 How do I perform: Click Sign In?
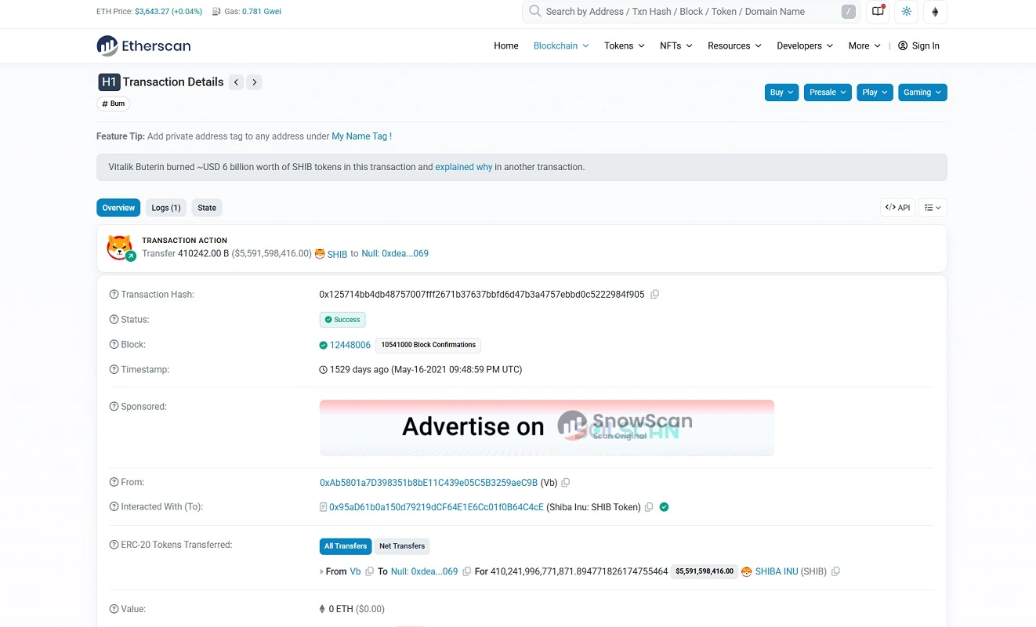click(918, 45)
